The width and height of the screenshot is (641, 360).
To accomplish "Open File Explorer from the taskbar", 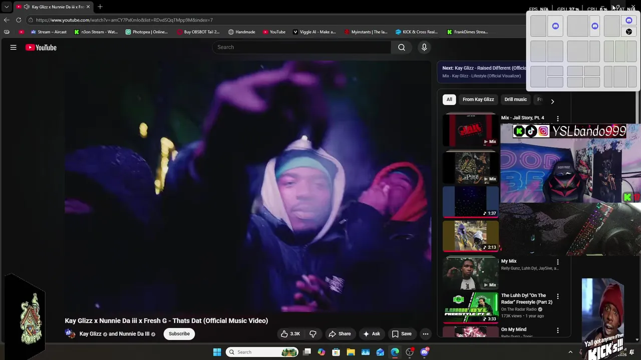I will (351, 352).
